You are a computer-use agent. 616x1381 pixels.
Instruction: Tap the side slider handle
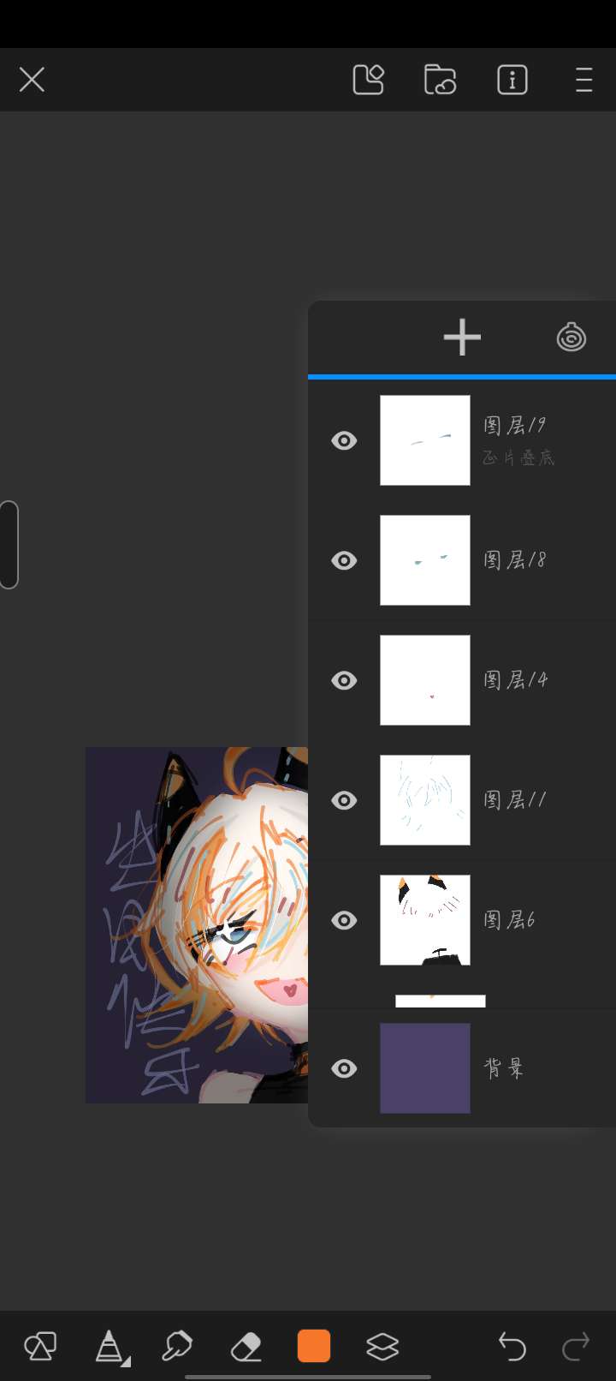click(9, 545)
